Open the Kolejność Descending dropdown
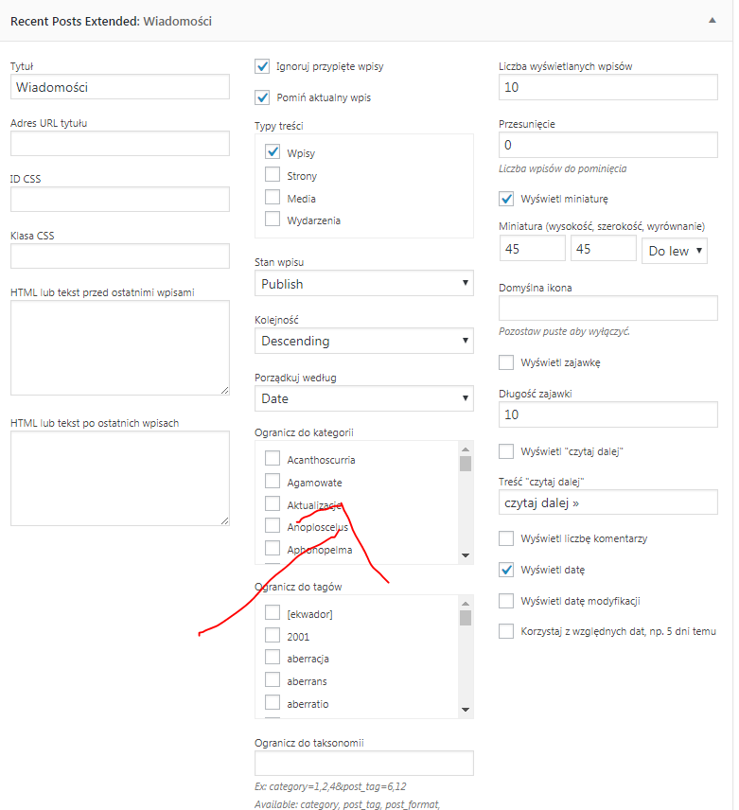 (x=364, y=341)
